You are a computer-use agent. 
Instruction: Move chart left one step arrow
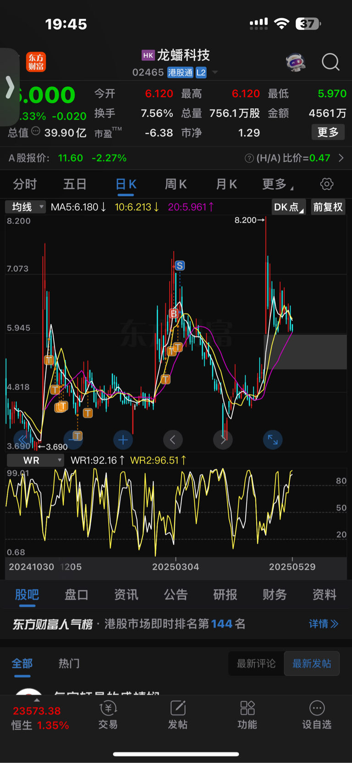(173, 440)
